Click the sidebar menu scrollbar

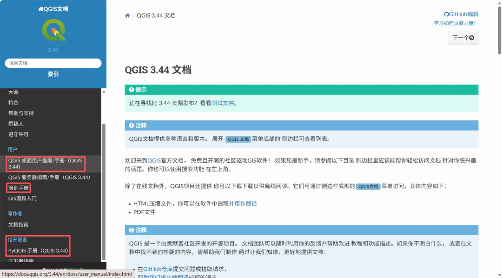[x=103, y=192]
